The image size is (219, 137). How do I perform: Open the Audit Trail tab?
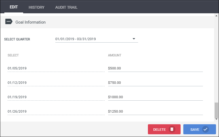coord(66,7)
